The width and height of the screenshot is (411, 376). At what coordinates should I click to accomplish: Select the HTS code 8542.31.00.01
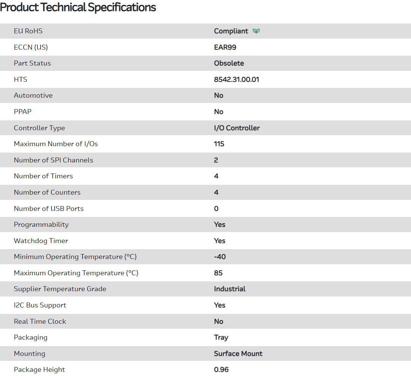236,80
